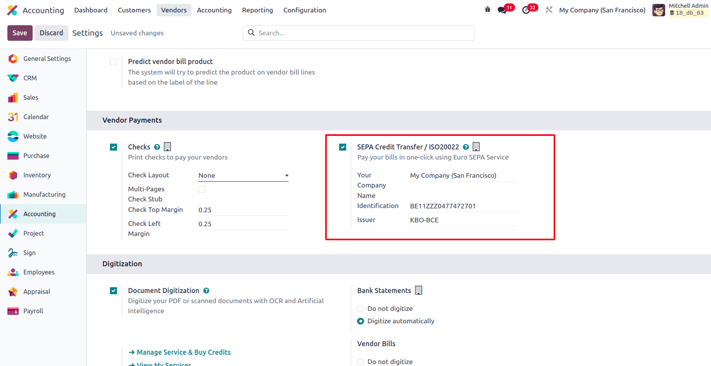Viewport: 711px width, 366px height.
Task: Click help icon beside Document Digitization
Action: [x=206, y=291]
